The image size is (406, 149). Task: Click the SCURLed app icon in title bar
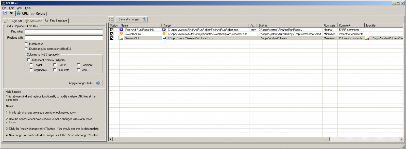pyautogui.click(x=3, y=3)
